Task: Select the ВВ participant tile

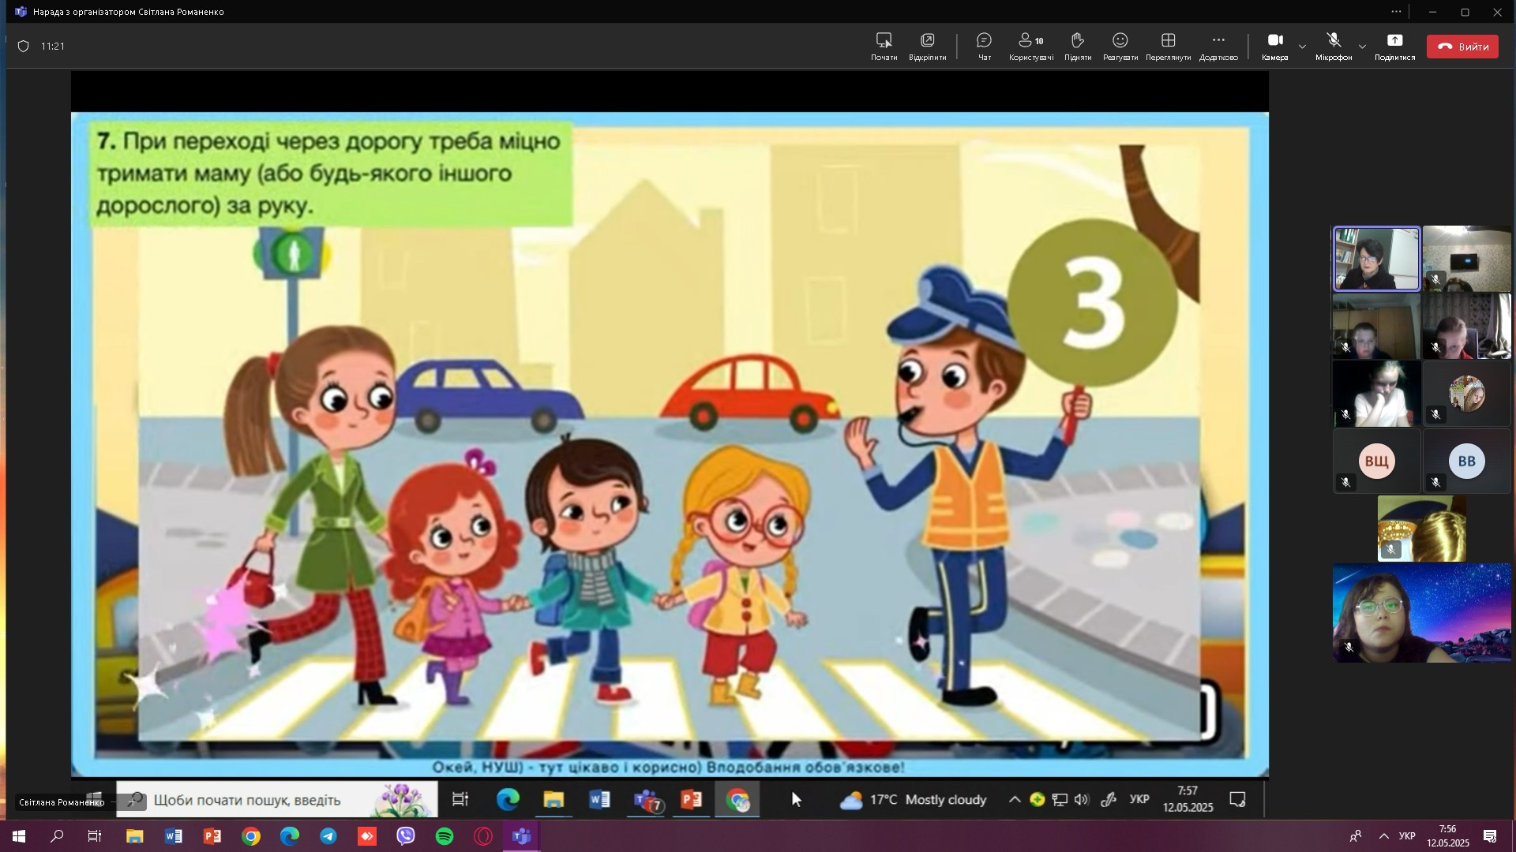Action: 1466,461
